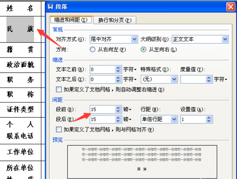Decrease the 度量值 with down arrow
237x179 pixels.
(x=209, y=81)
